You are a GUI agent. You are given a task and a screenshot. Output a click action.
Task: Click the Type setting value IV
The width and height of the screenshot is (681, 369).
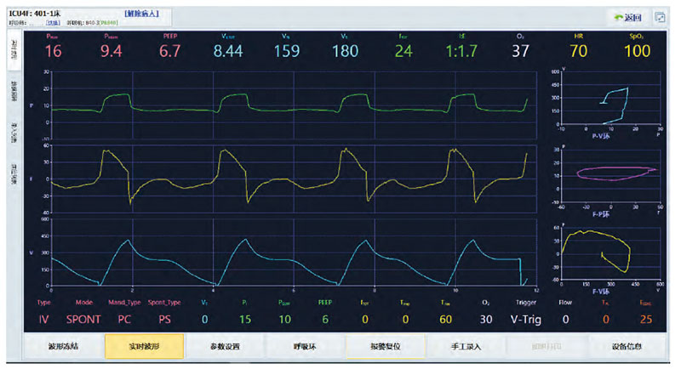(44, 320)
